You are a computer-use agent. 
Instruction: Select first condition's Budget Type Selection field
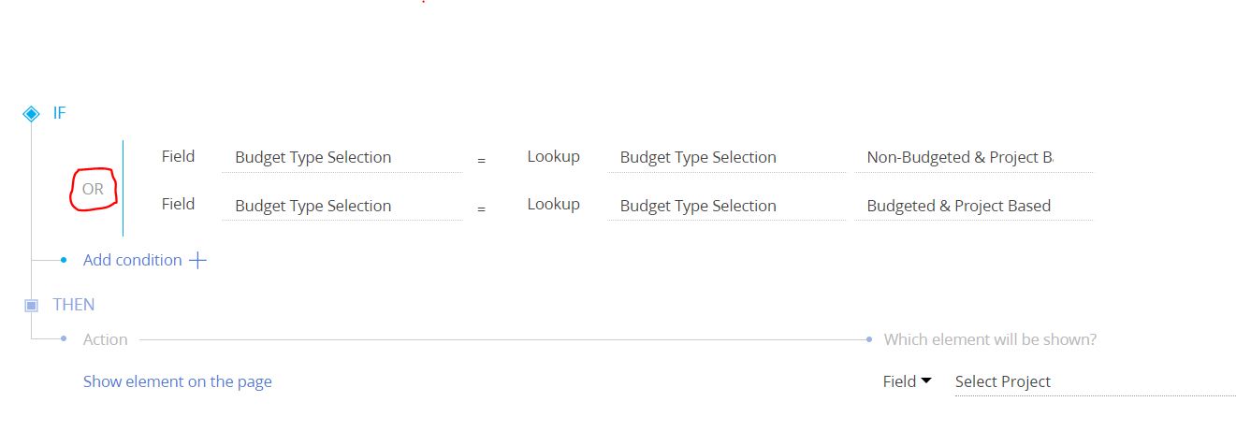click(342, 158)
